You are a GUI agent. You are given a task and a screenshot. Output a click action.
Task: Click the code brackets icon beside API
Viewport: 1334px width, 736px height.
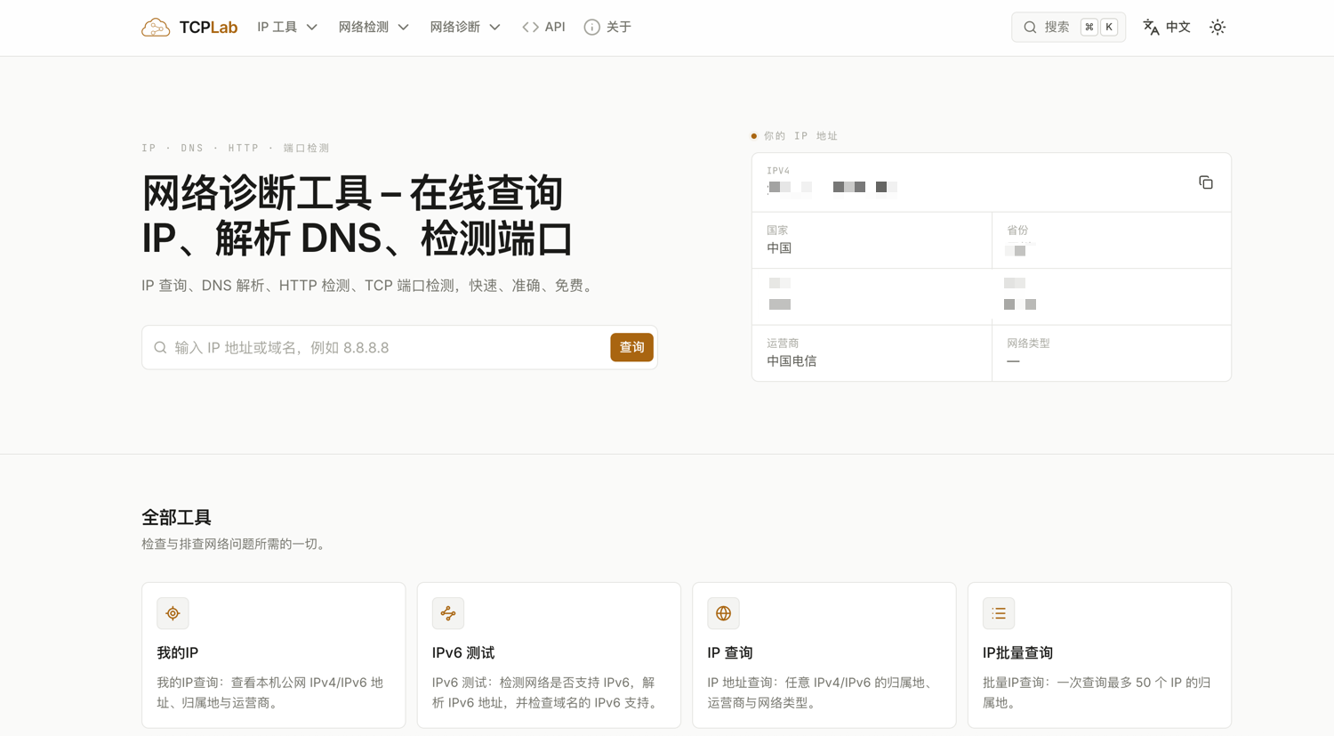click(x=530, y=28)
